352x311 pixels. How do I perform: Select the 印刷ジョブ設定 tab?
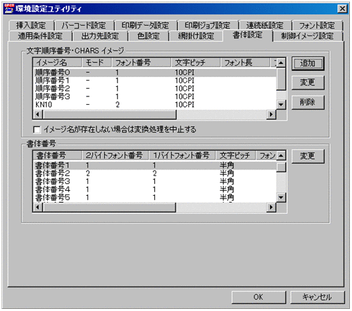click(208, 26)
